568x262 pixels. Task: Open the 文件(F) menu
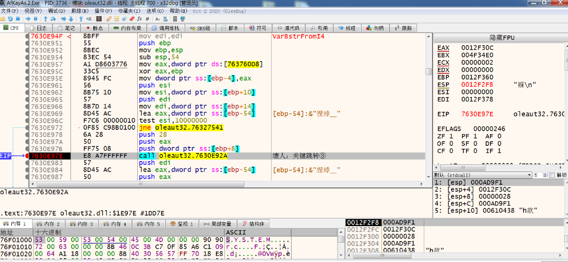pos(9,10)
